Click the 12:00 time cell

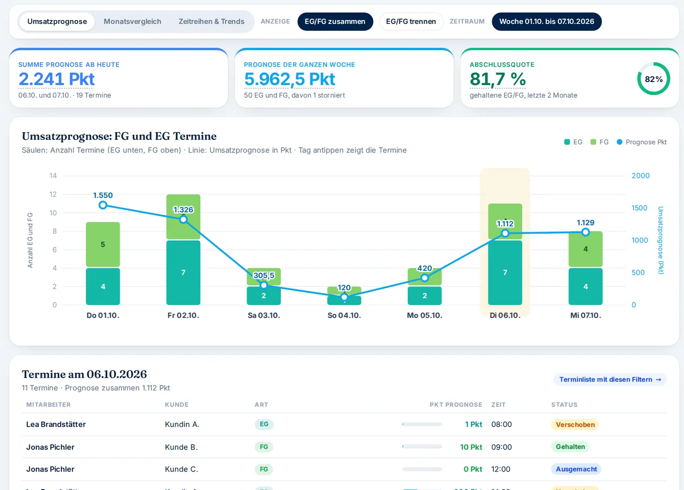point(501,469)
